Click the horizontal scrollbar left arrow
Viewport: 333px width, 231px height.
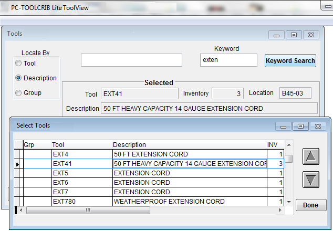21,210
